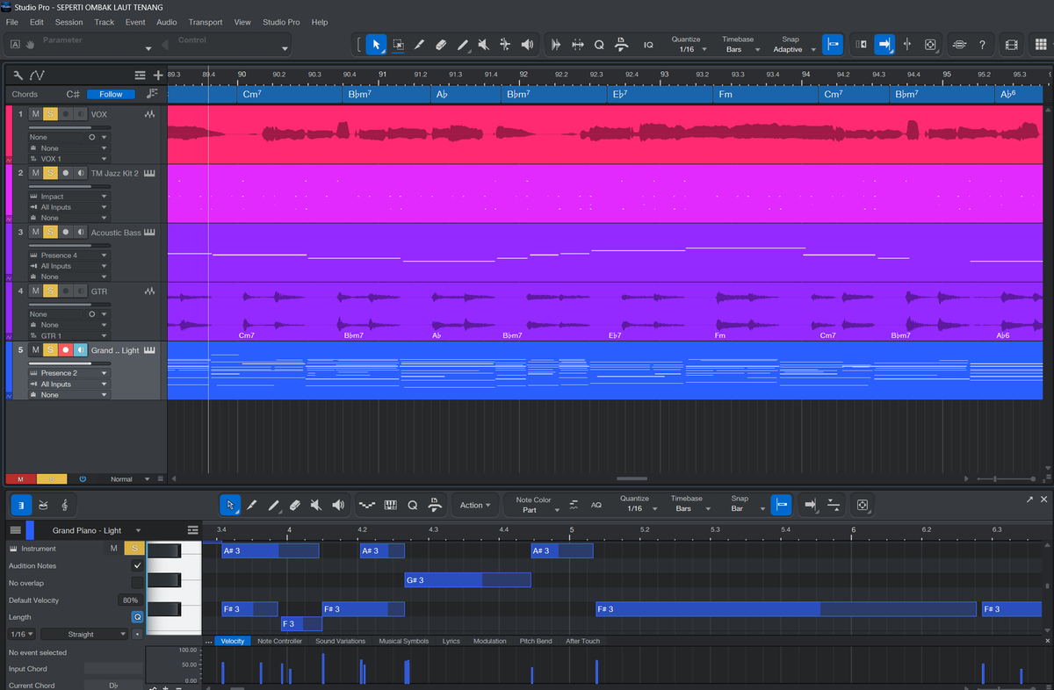Click the global Mute M button at bottom left
1054x690 pixels.
click(20, 479)
